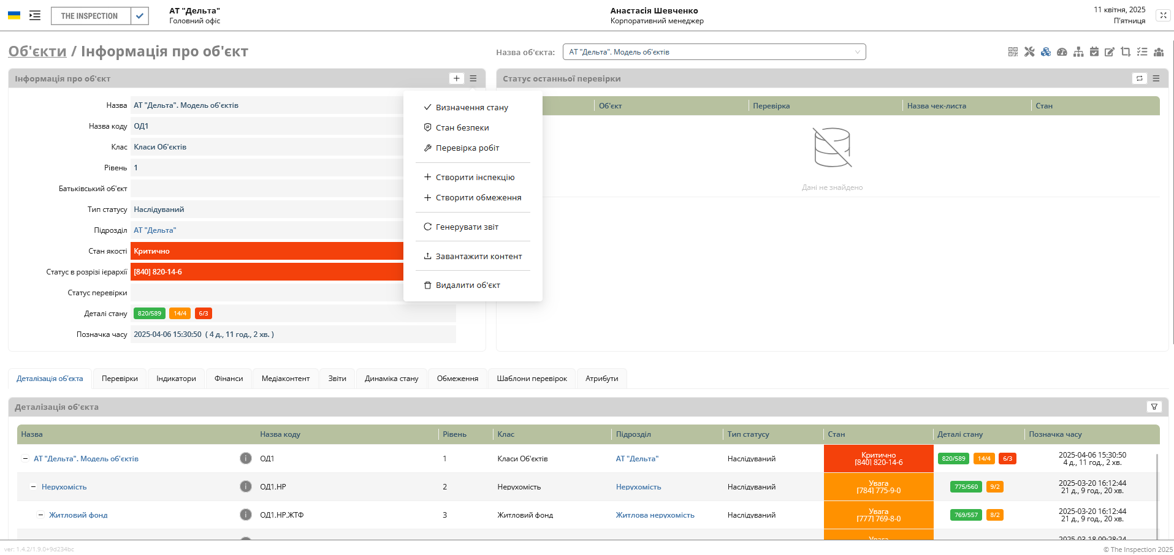Open the filter button in Деталізація panel

point(1154,407)
